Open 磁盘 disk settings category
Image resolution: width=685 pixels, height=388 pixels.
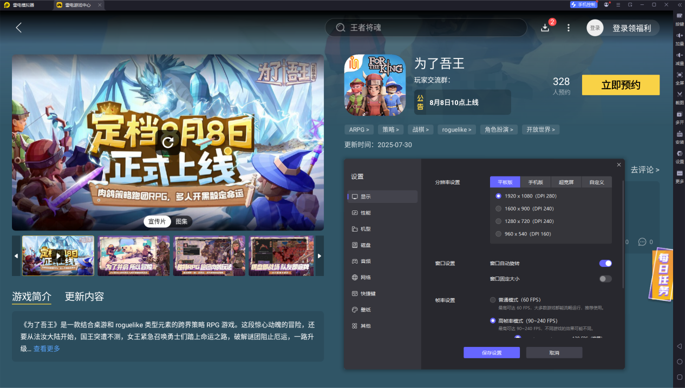(383, 245)
